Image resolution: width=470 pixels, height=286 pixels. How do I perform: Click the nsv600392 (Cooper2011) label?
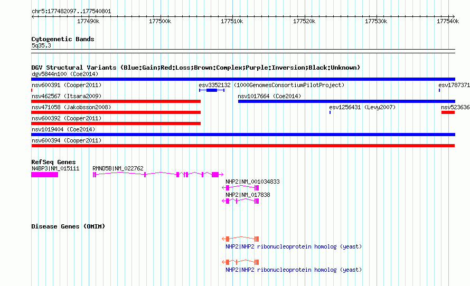pyautogui.click(x=67, y=118)
